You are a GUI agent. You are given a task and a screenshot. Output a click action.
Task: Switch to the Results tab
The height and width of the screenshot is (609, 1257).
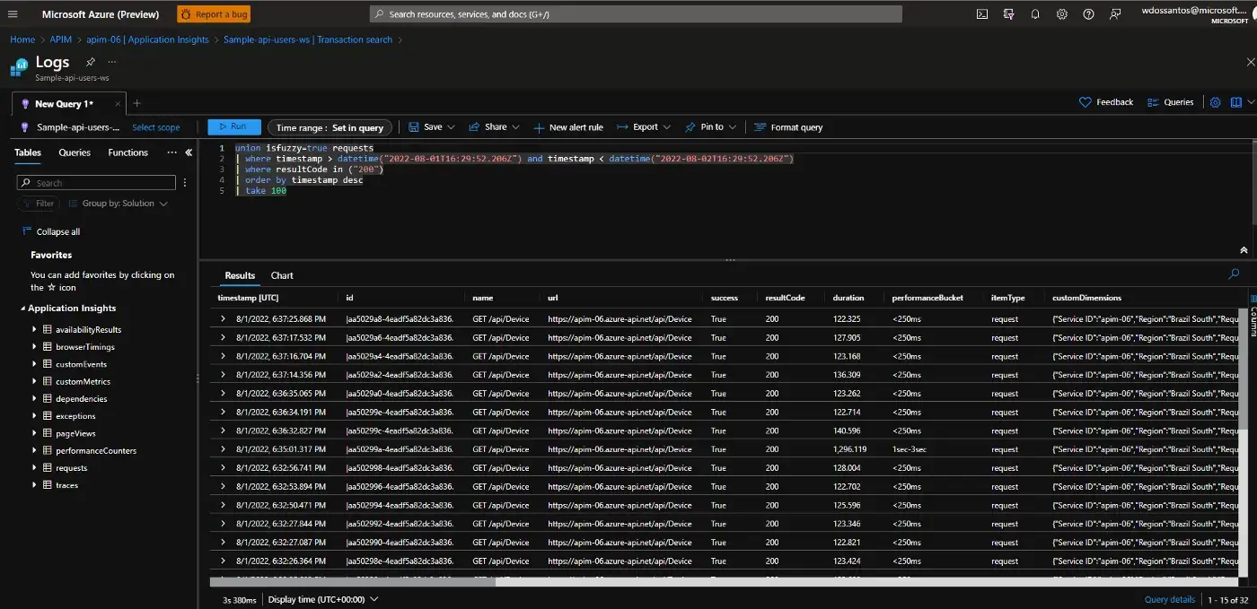click(240, 275)
